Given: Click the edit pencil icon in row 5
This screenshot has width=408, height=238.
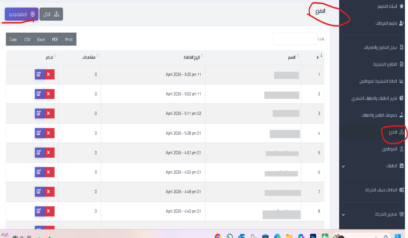Looking at the screenshot, I should click(39, 153).
